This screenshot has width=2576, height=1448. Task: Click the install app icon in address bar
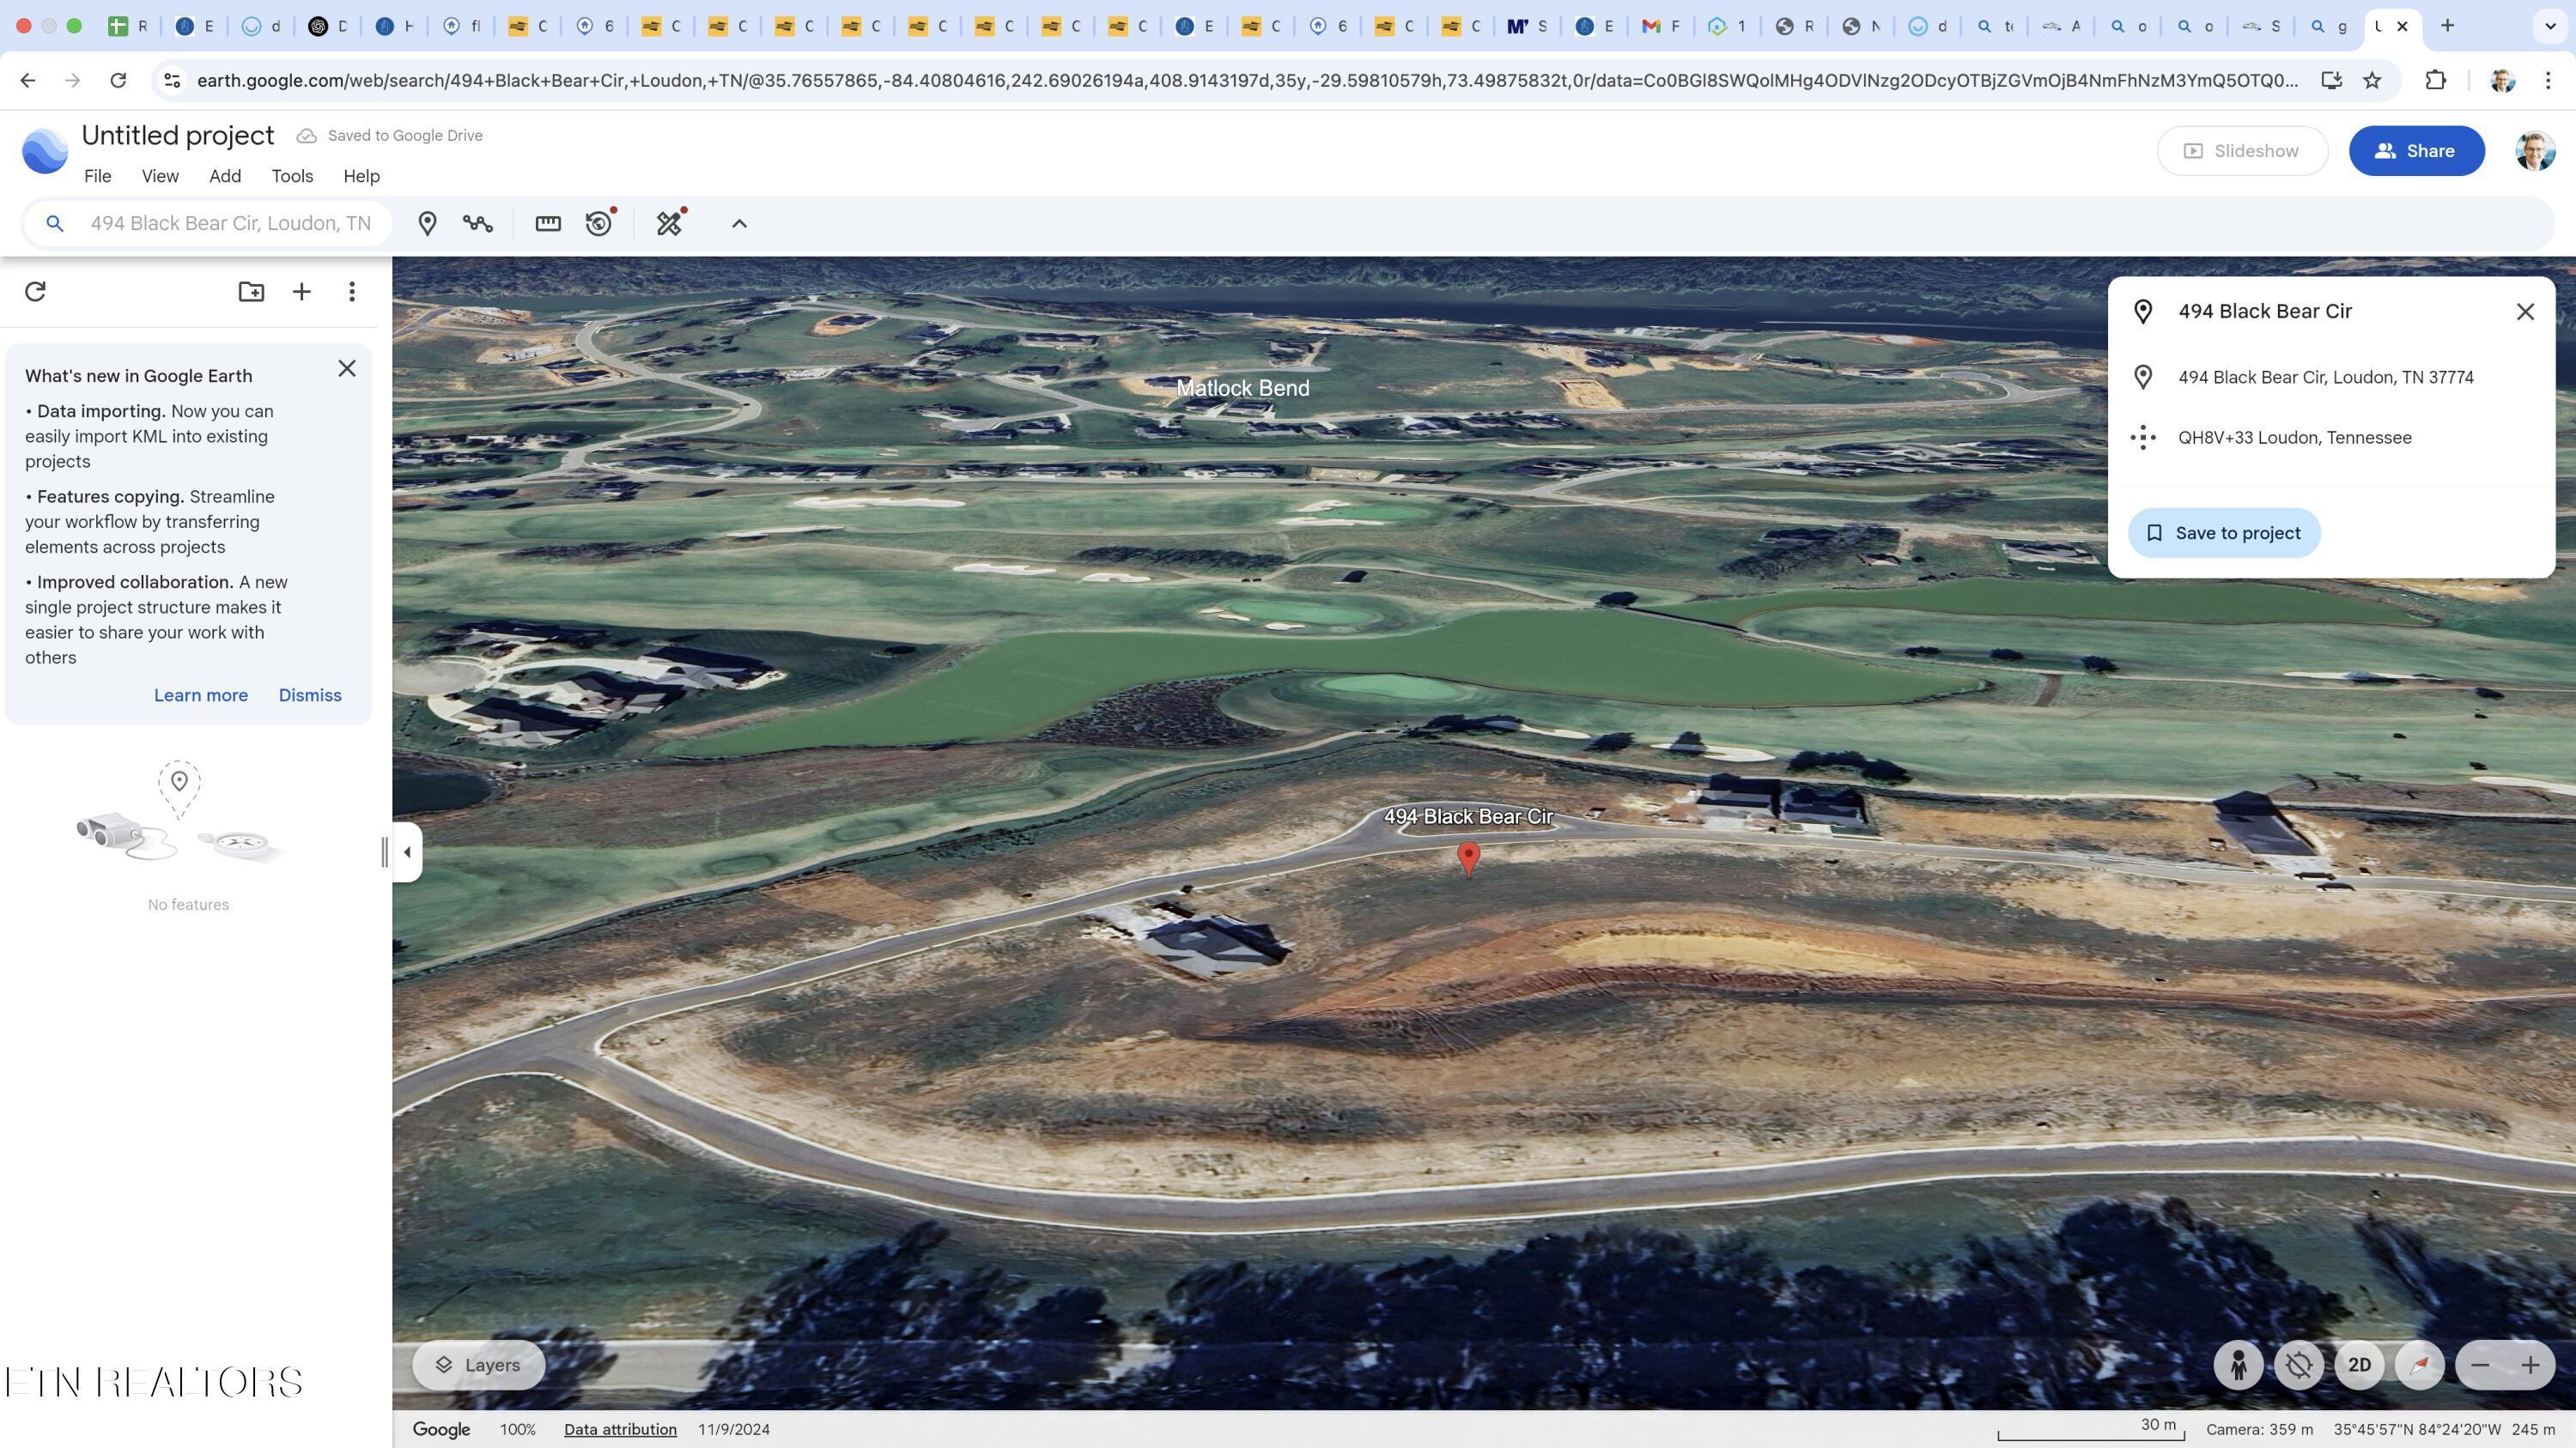(2331, 80)
